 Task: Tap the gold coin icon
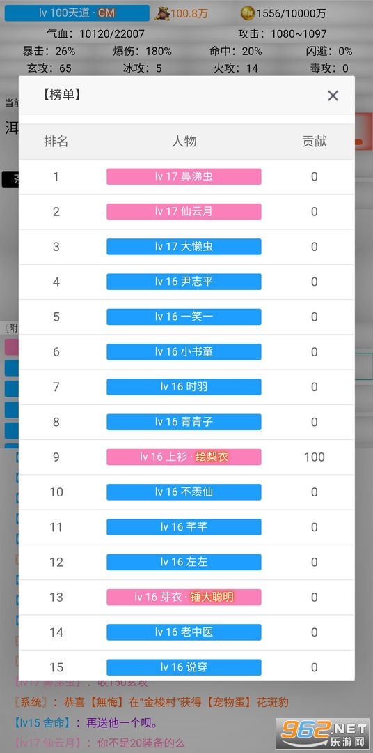pyautogui.click(x=247, y=13)
